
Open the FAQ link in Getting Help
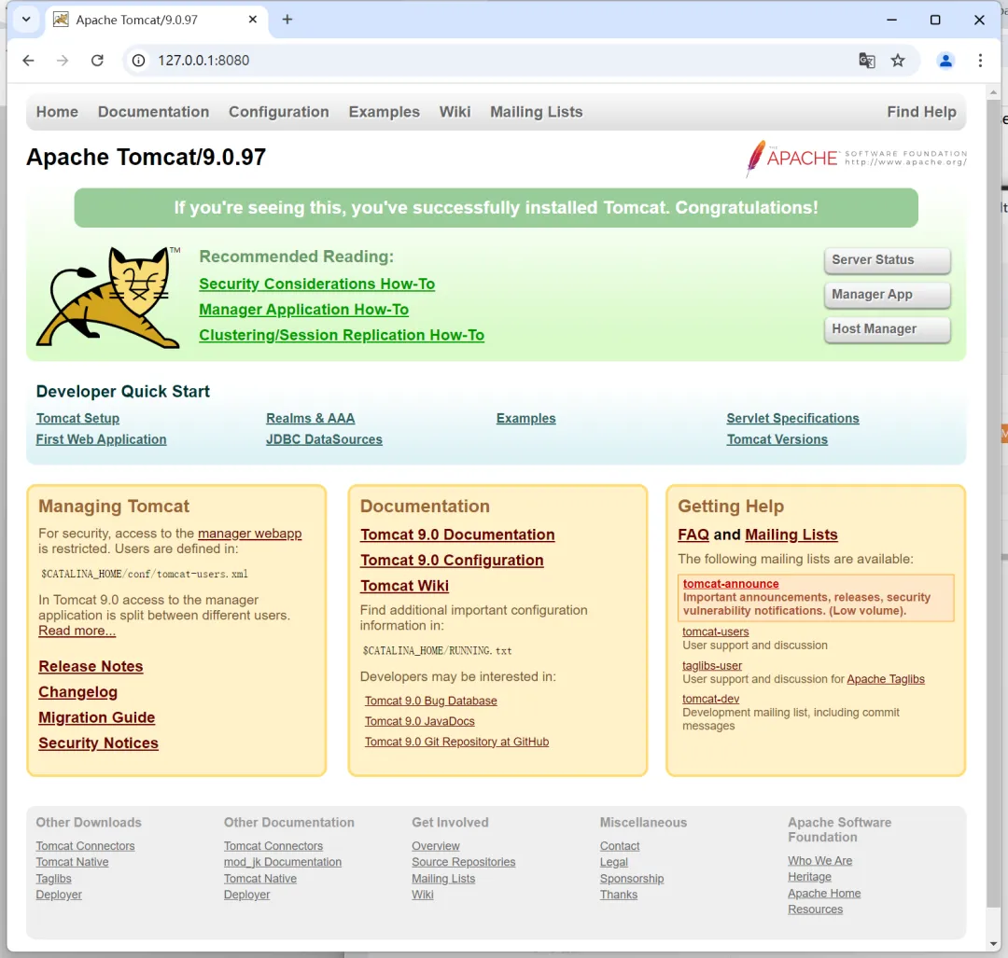[693, 535]
